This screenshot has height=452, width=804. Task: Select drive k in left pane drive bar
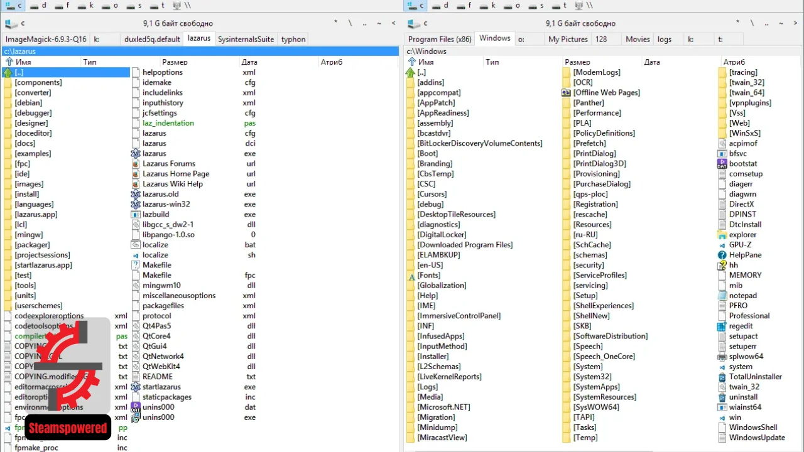pos(86,6)
